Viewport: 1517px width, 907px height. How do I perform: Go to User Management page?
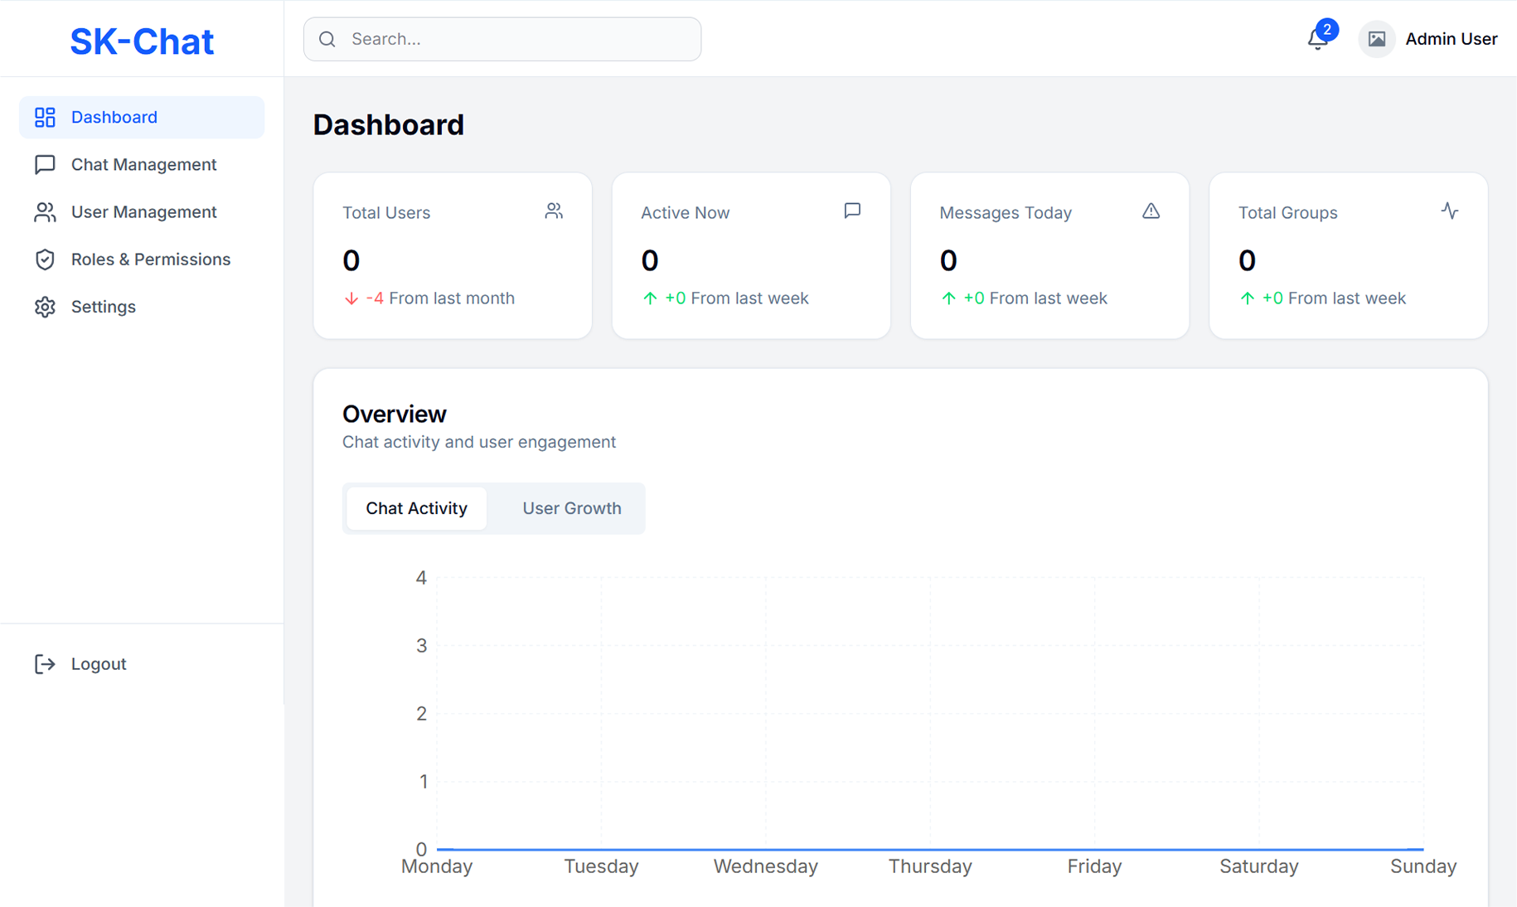tap(143, 212)
